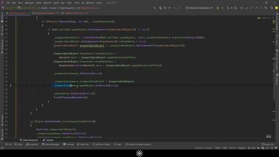Click the Build solution hammer icon
This screenshot has width=279, height=157.
[154, 8]
